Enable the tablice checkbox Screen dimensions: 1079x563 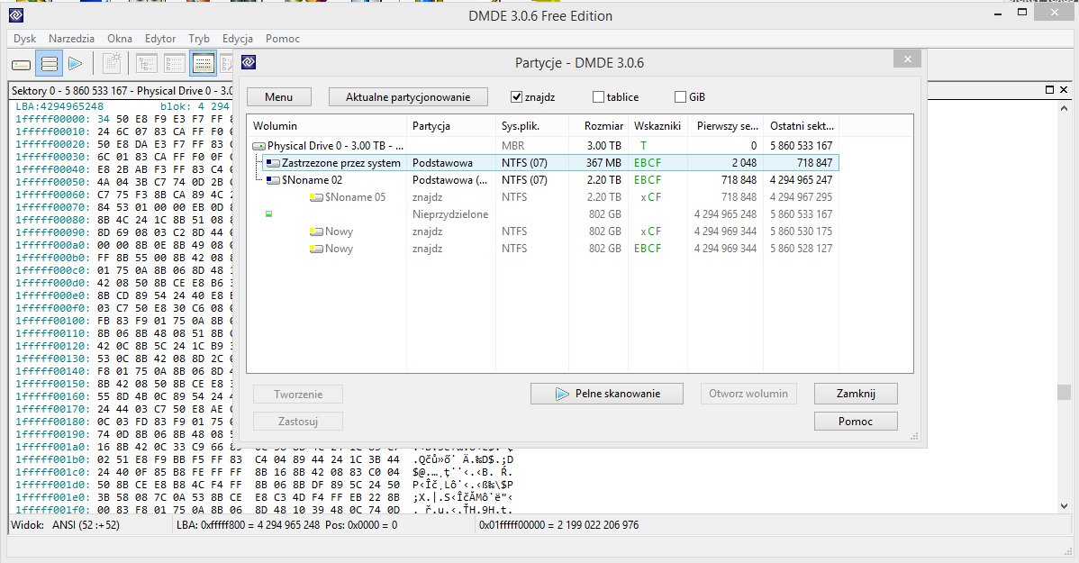(599, 97)
